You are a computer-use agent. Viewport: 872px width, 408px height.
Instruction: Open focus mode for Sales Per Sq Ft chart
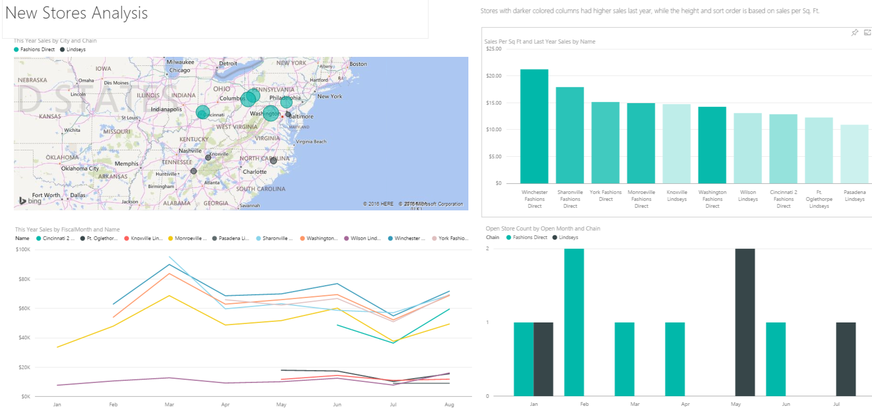point(867,33)
